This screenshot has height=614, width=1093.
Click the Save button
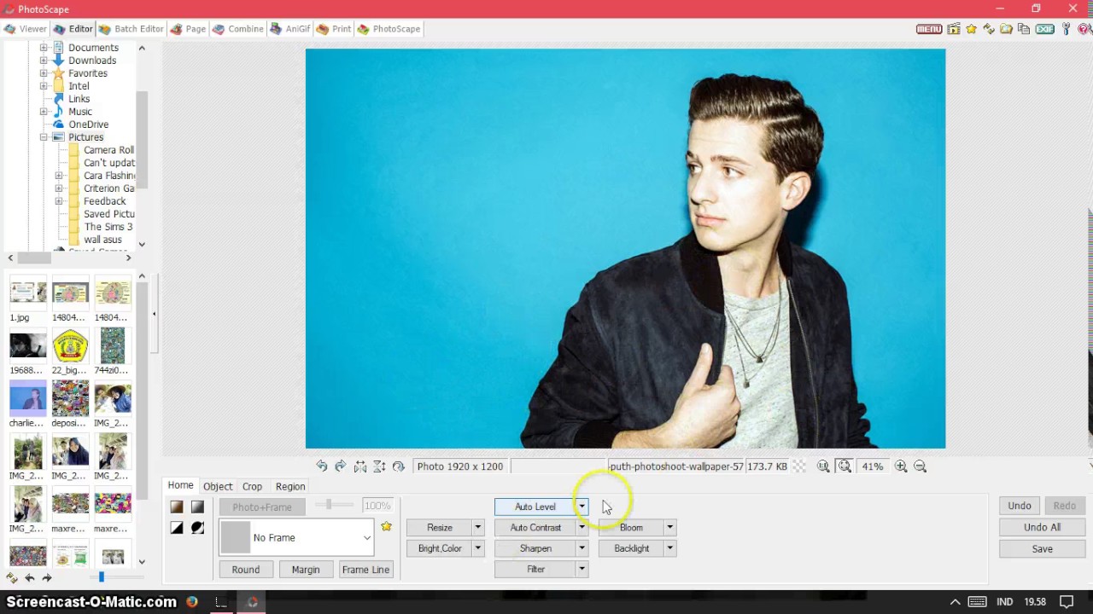pos(1042,549)
